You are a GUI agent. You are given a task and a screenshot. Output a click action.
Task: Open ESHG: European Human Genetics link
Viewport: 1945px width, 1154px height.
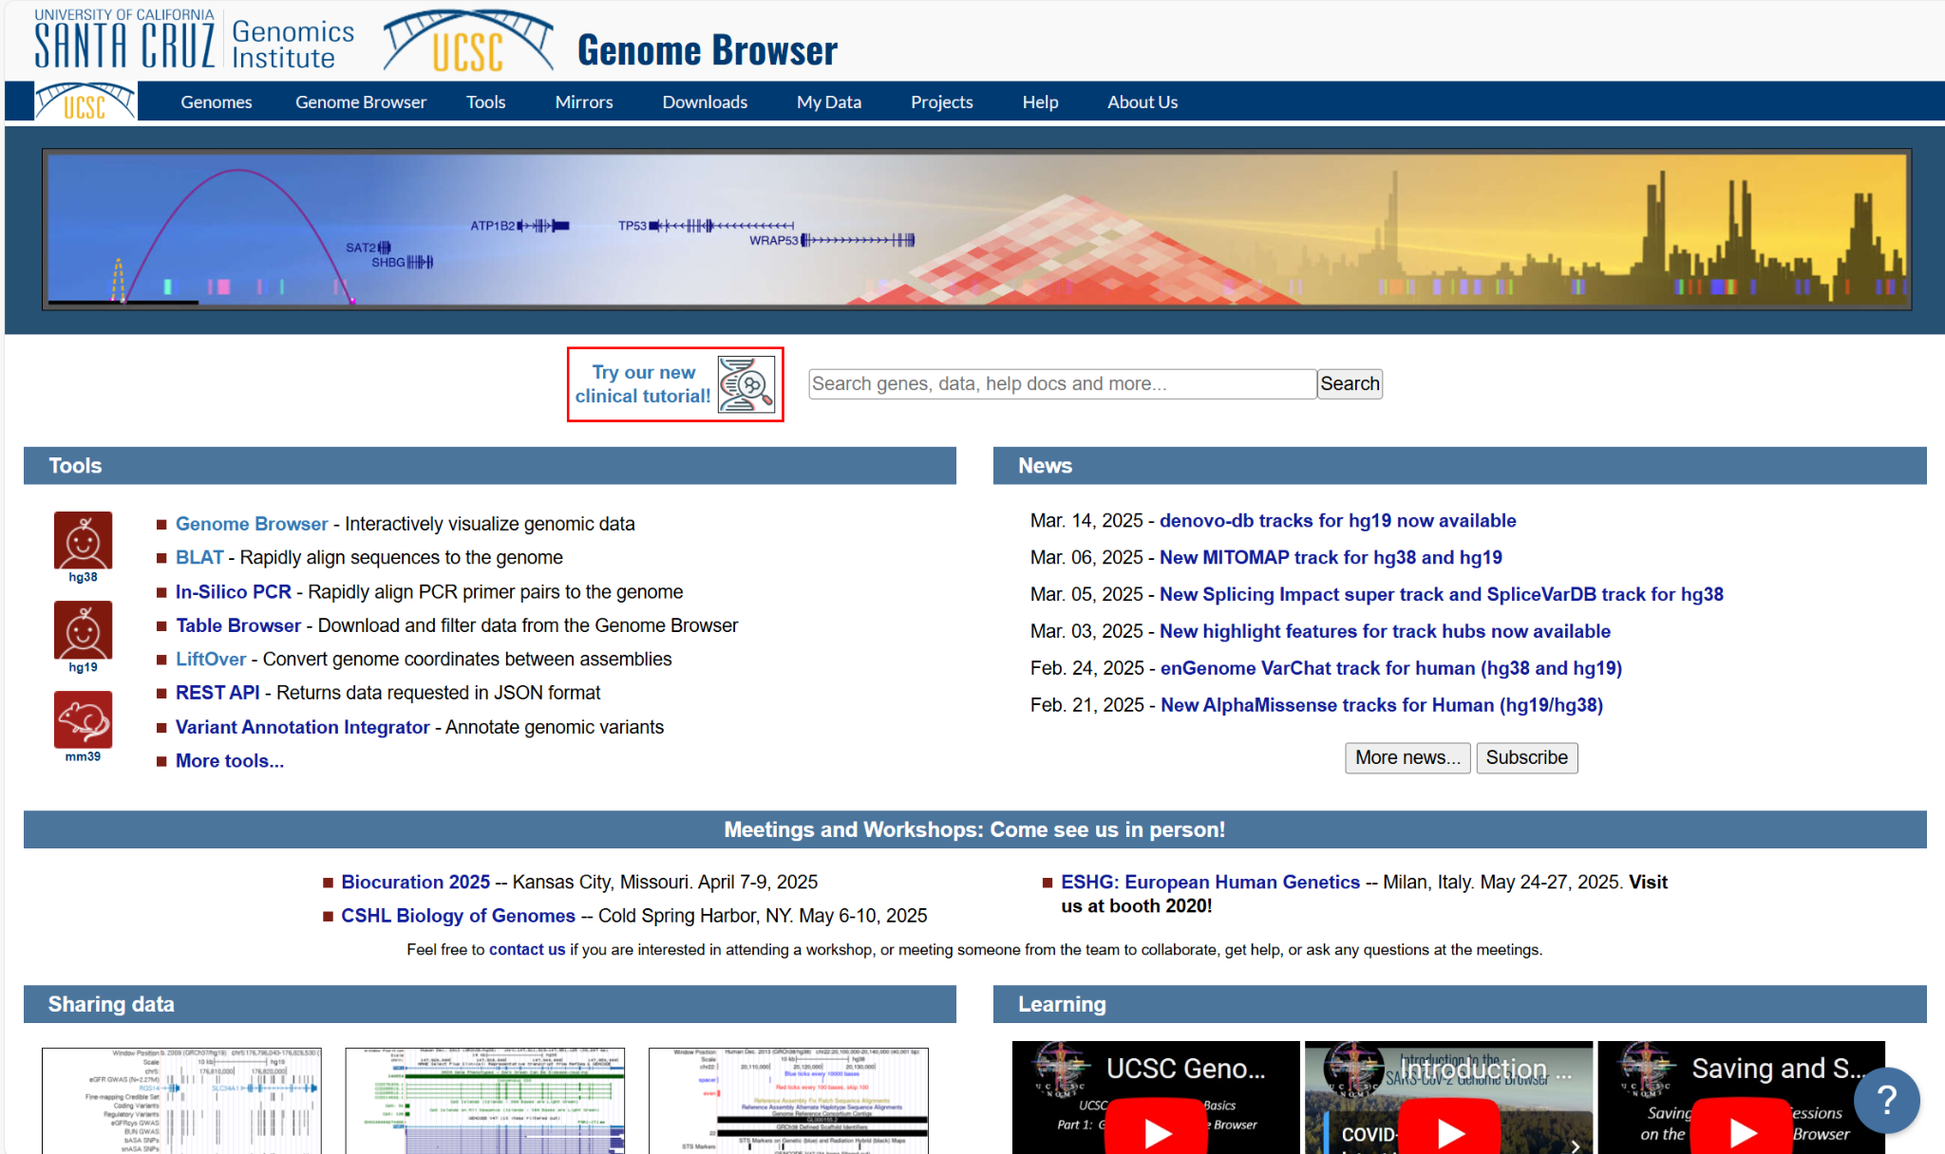1211,882
